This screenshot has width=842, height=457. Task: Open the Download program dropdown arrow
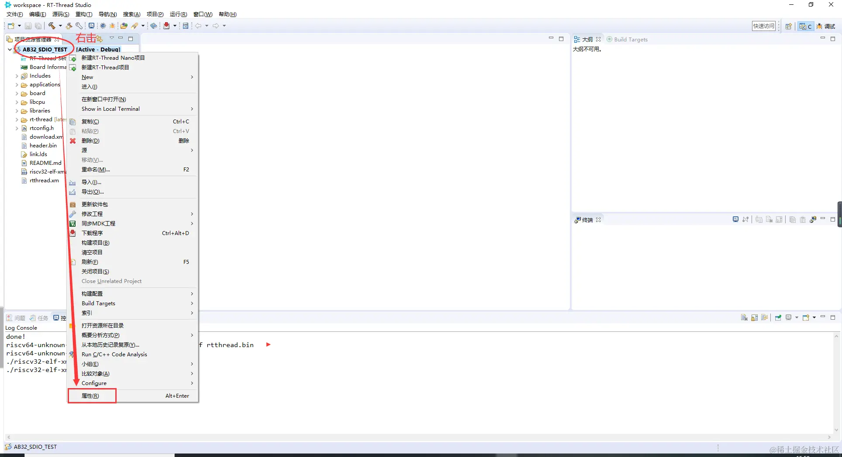click(175, 26)
